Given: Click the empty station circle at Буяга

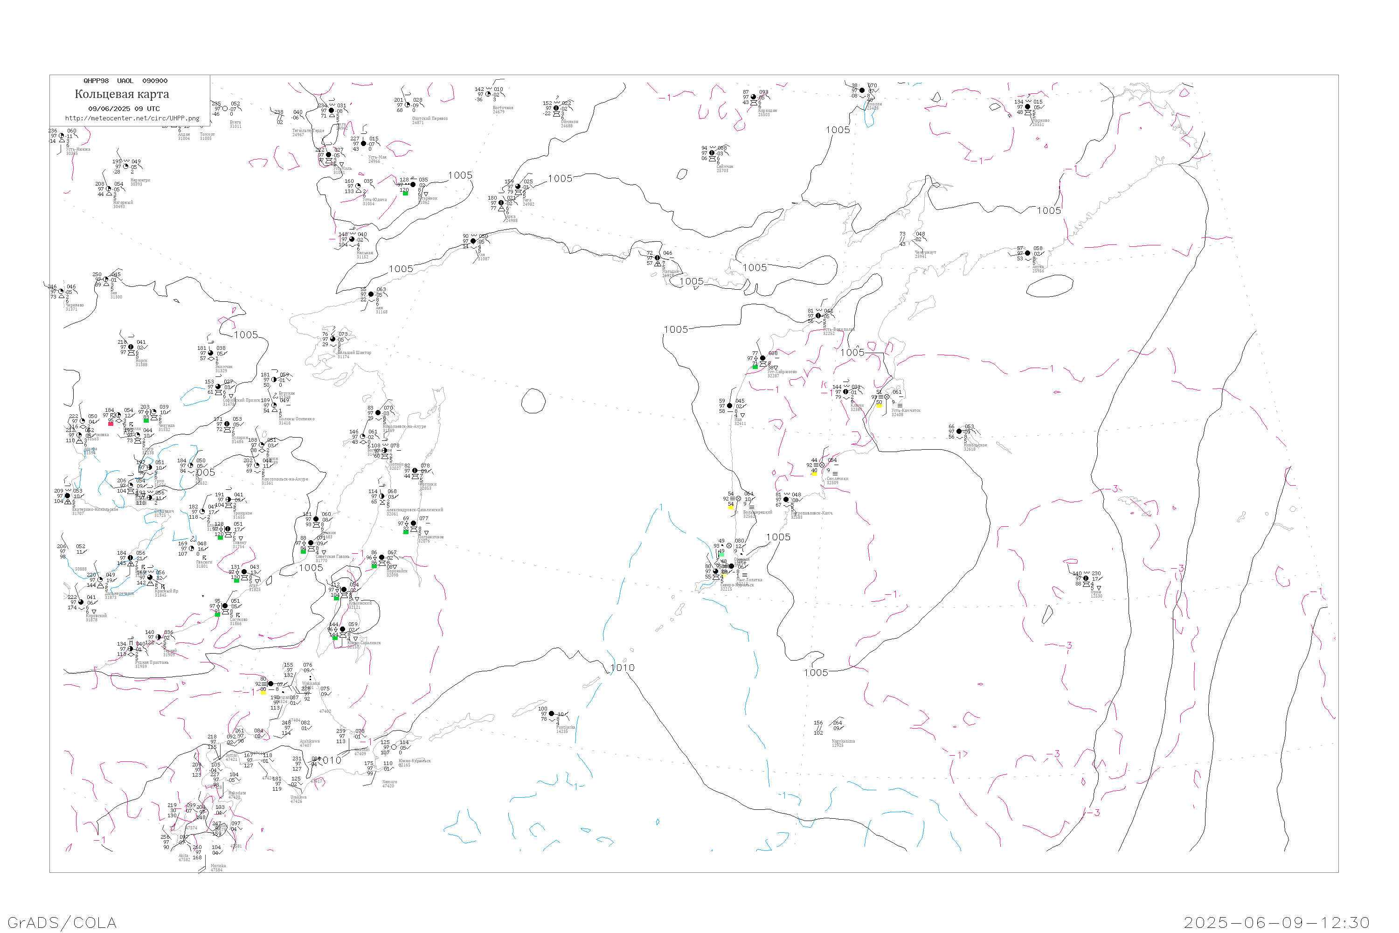Looking at the screenshot, I should (225, 109).
